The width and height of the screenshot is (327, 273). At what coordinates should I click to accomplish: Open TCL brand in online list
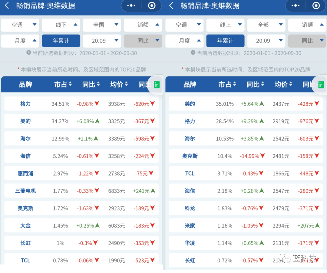(x=190, y=174)
